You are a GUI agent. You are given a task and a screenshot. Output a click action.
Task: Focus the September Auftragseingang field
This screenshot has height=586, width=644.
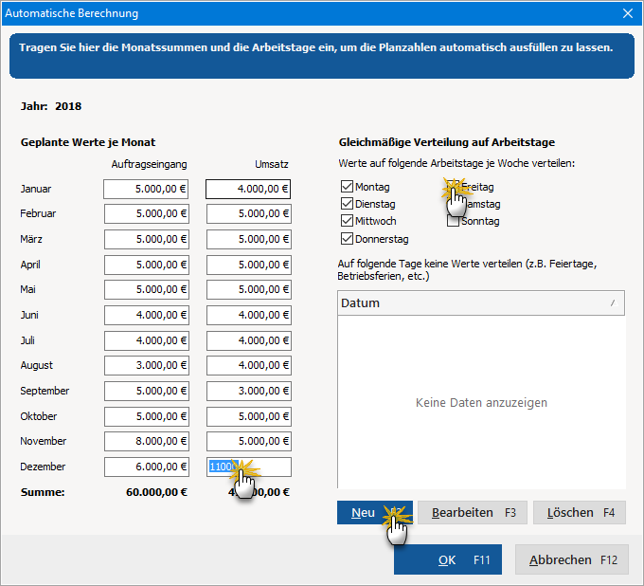[147, 391]
